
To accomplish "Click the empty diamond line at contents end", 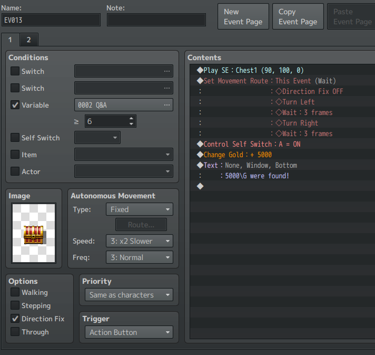I will (x=282, y=186).
